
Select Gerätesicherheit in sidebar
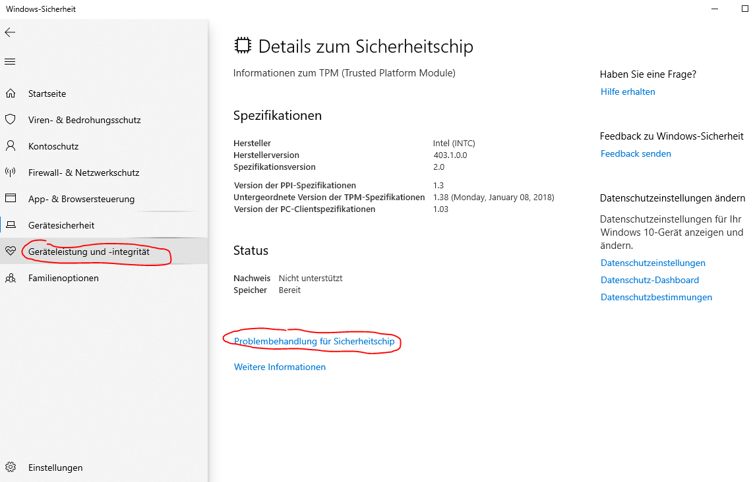click(x=61, y=225)
